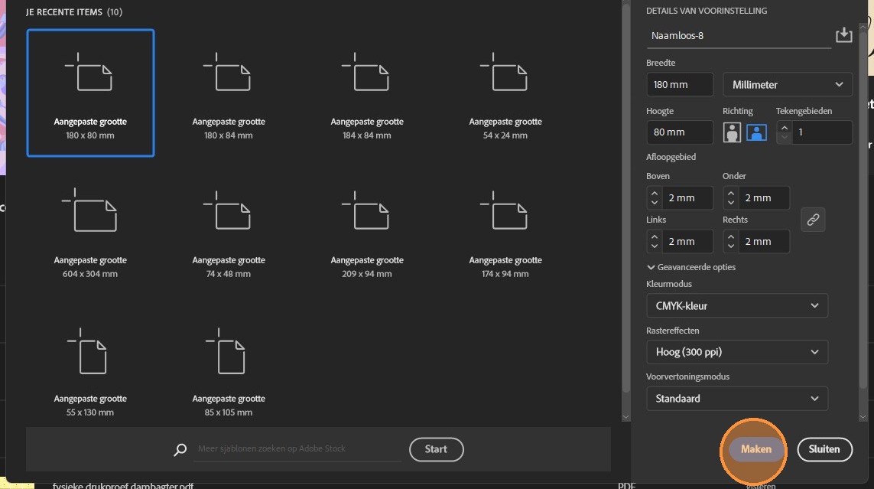Open the Rastereffecten Hoog (300 ppi) dropdown
Viewport: 874px width, 489px height.
tap(737, 352)
